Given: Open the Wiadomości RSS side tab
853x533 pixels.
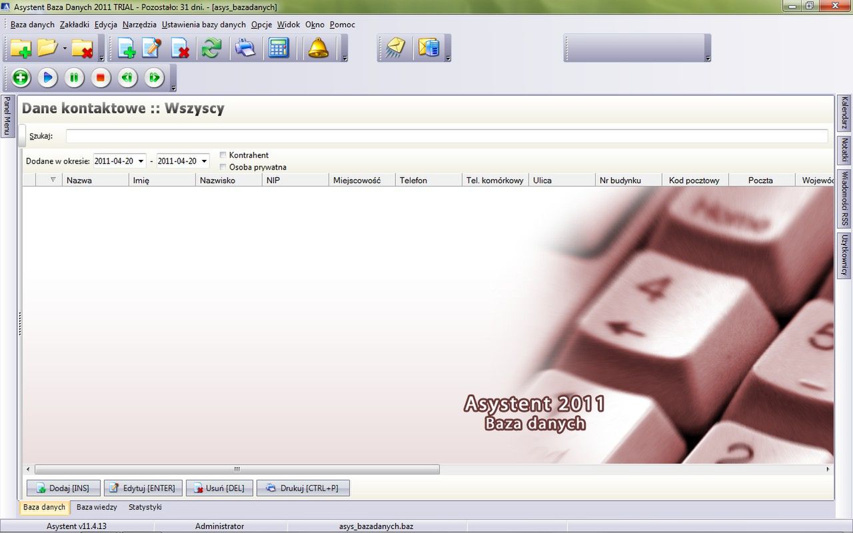Looking at the screenshot, I should (844, 199).
